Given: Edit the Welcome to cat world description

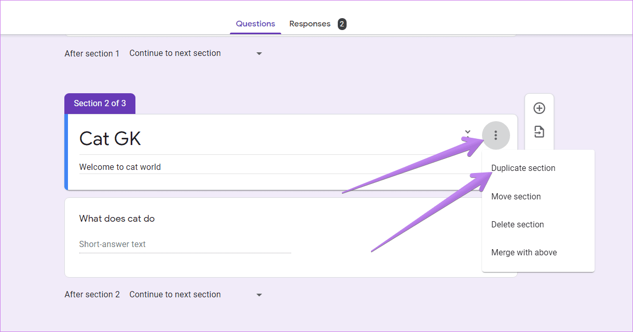Looking at the screenshot, I should (x=120, y=167).
